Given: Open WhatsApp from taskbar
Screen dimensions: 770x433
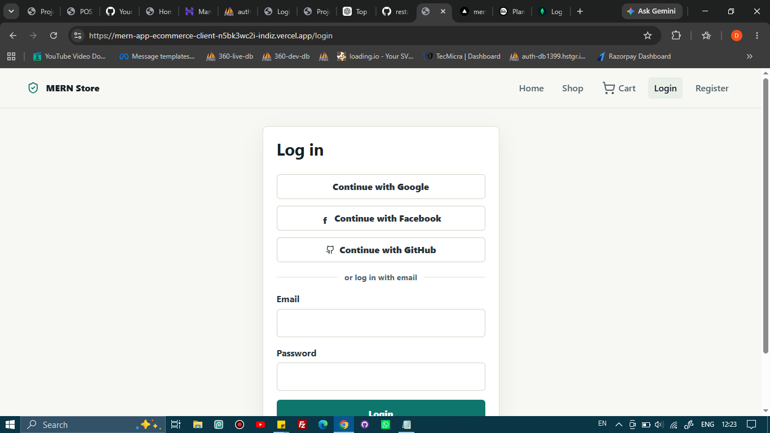Looking at the screenshot, I should 386,425.
